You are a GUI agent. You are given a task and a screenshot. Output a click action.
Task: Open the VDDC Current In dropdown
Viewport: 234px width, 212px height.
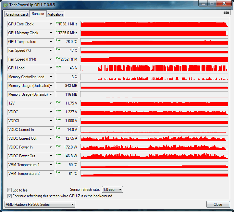click(51, 130)
